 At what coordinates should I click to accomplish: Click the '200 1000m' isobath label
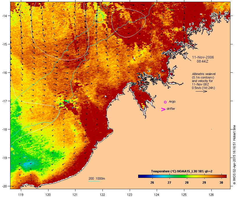pos(97,178)
